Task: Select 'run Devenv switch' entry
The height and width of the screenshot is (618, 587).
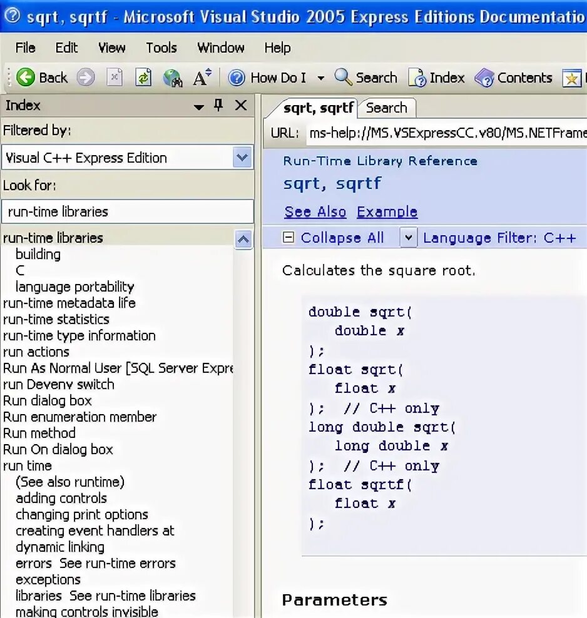Action: 58,384
